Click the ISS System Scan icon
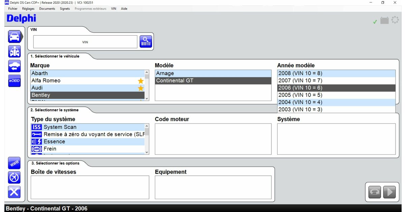The image size is (406, 212). tap(36, 127)
